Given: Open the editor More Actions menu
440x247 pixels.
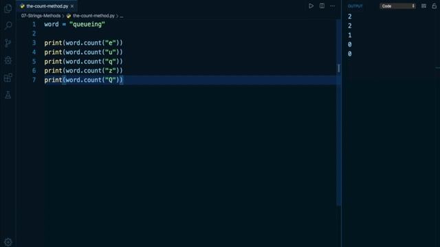Looking at the screenshot, I should click(333, 6).
